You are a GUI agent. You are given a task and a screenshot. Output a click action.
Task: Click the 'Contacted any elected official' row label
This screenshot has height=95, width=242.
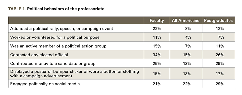click(x=39, y=55)
